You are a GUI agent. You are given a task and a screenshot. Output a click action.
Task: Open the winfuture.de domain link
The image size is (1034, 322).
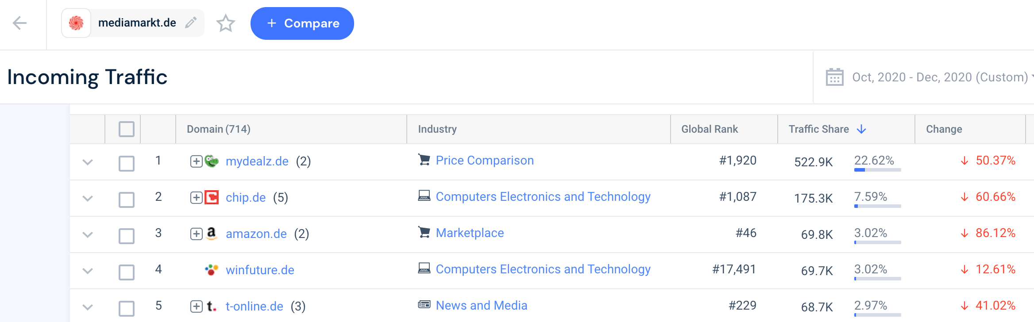click(260, 270)
